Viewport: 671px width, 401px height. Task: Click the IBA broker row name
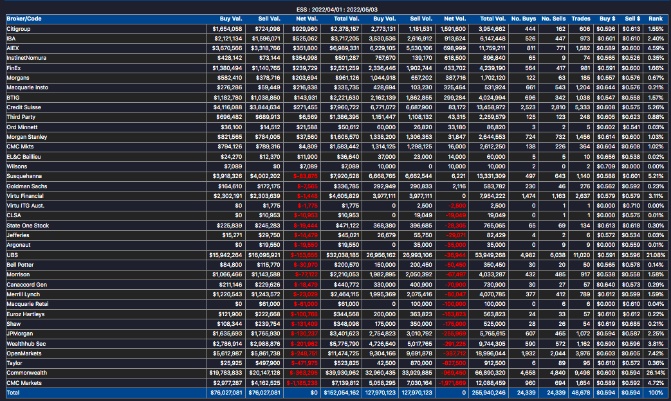pyautogui.click(x=11, y=39)
